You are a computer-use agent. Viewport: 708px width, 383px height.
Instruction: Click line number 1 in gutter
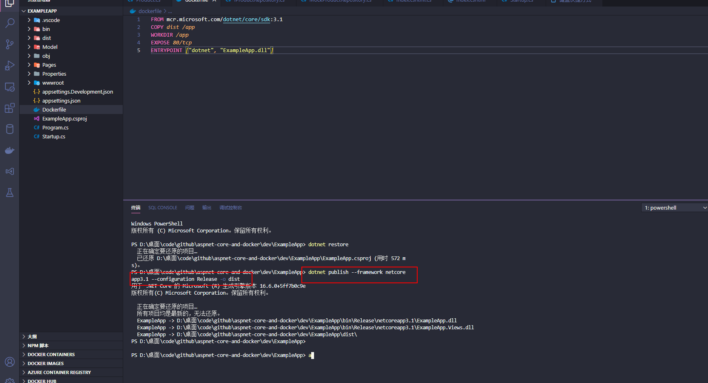click(x=139, y=19)
